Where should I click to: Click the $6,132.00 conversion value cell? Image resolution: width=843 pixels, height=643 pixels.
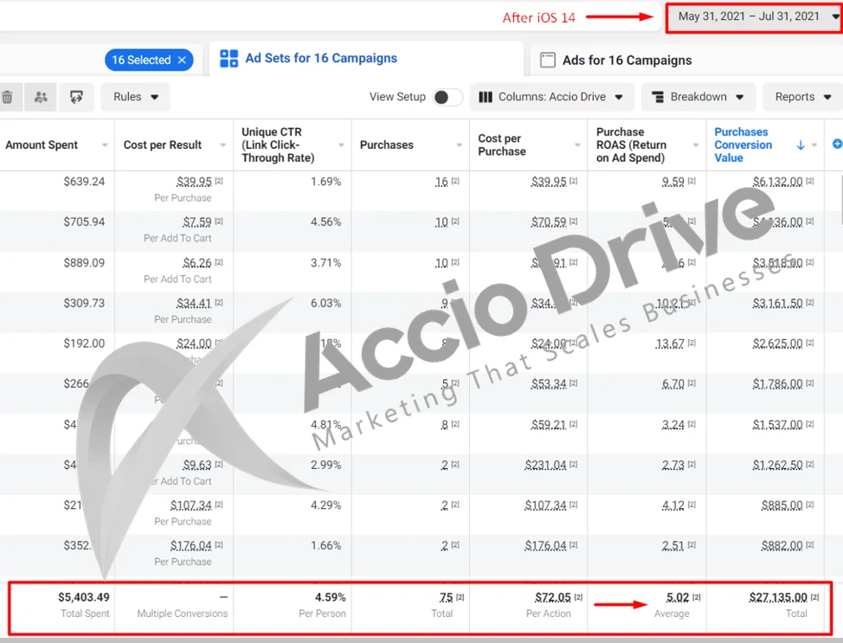pos(776,182)
